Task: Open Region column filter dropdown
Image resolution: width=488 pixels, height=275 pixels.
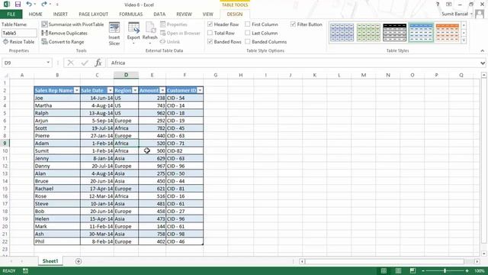Action: tap(135, 90)
